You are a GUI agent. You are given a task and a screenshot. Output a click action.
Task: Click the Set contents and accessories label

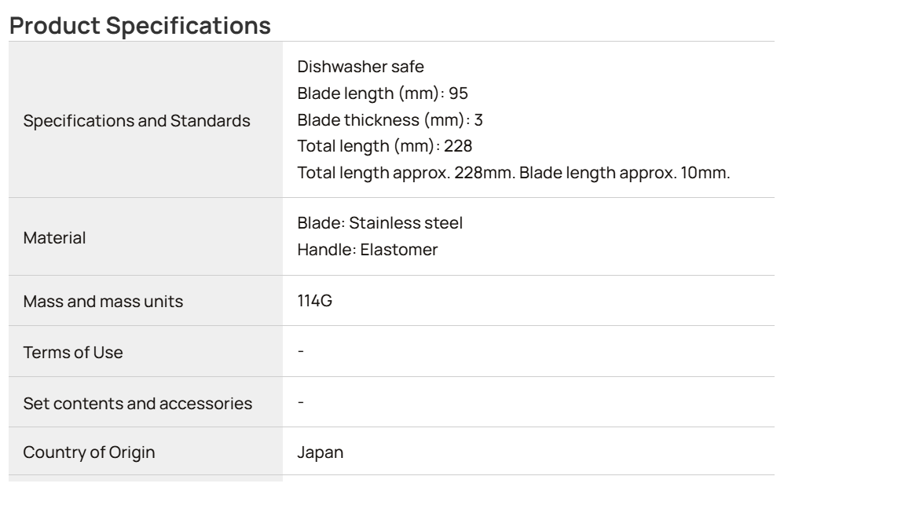(x=137, y=404)
